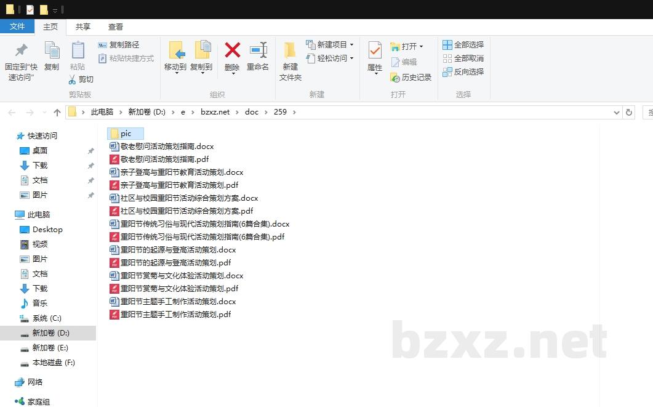This screenshot has width=653, height=407.
Task: Expand the New item (新建项目) dropdown
Action: 351,45
